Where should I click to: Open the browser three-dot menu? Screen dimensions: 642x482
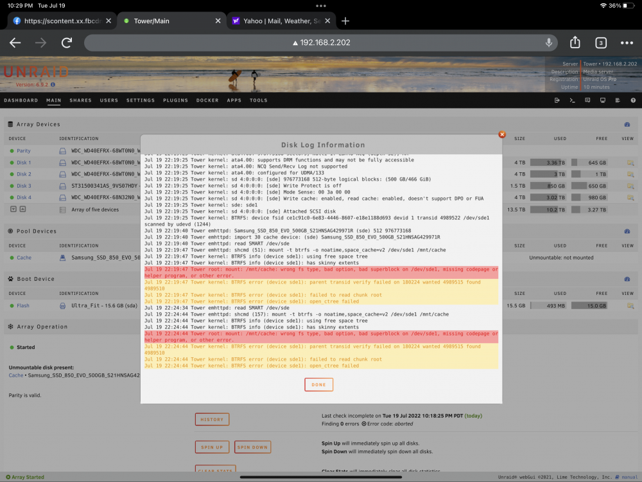(x=627, y=42)
